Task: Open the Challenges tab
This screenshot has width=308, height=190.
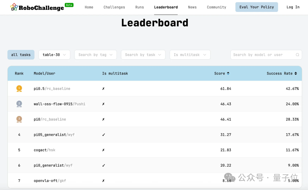Action: pos(114,7)
